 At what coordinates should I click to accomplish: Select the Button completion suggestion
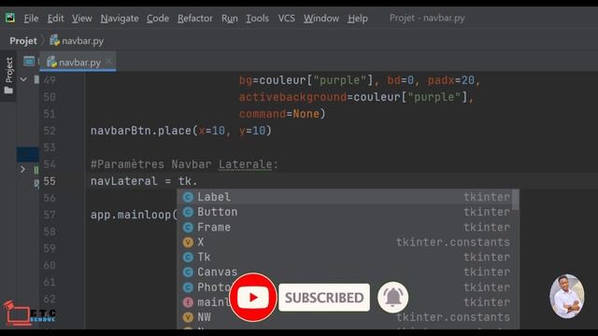tap(345, 212)
